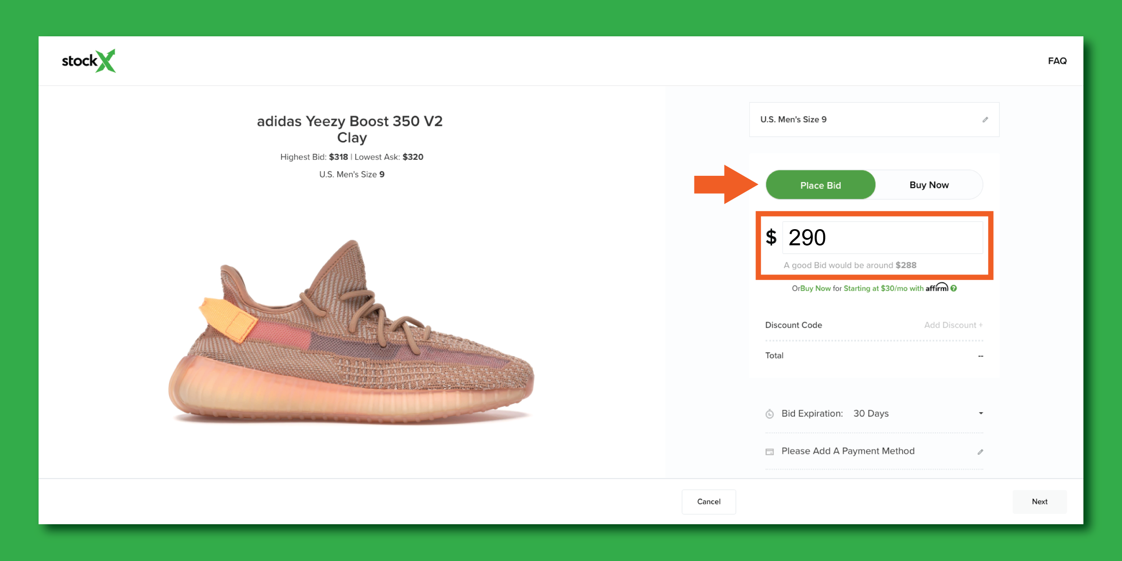The image size is (1122, 561).
Task: Follow the green Buy Now link under bid
Action: [x=815, y=288]
